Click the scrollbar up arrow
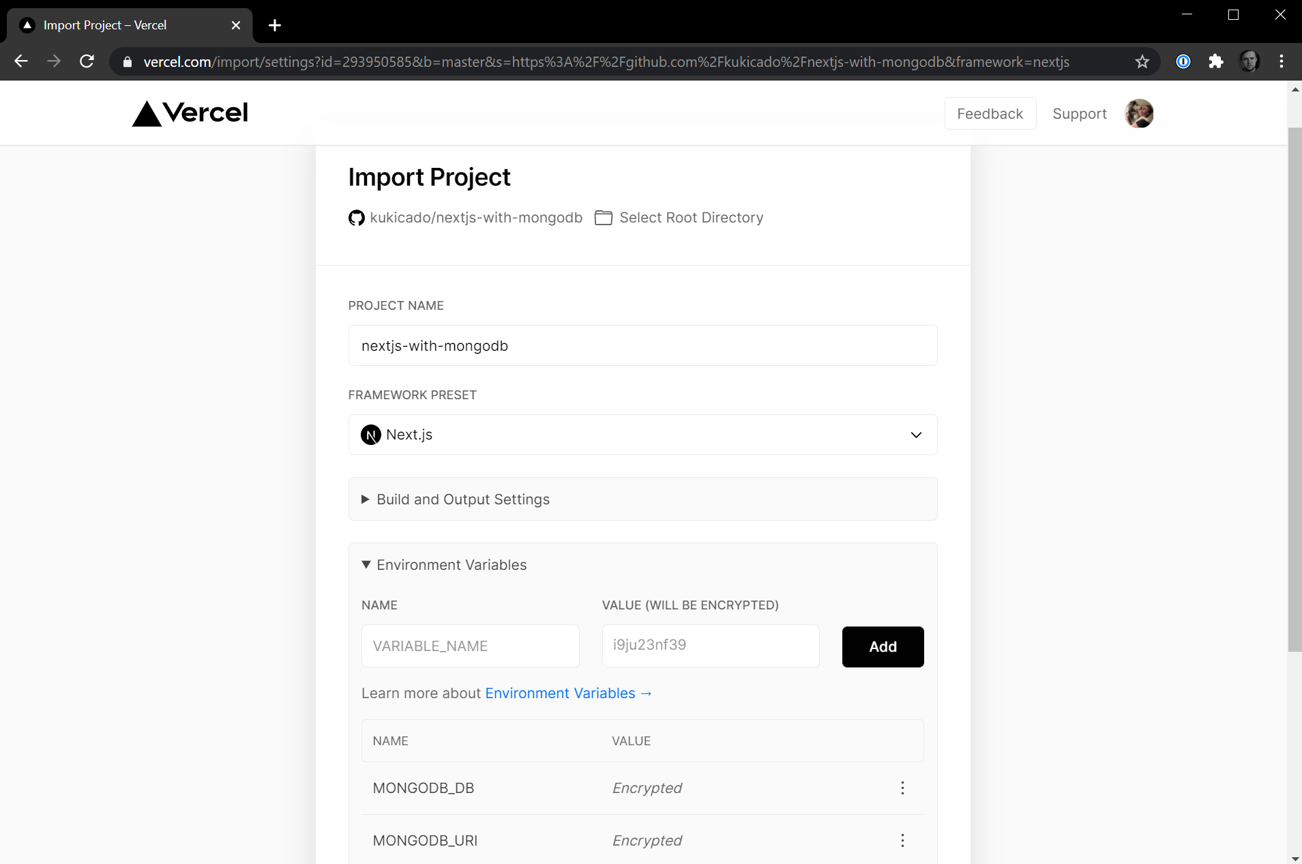 point(1294,89)
